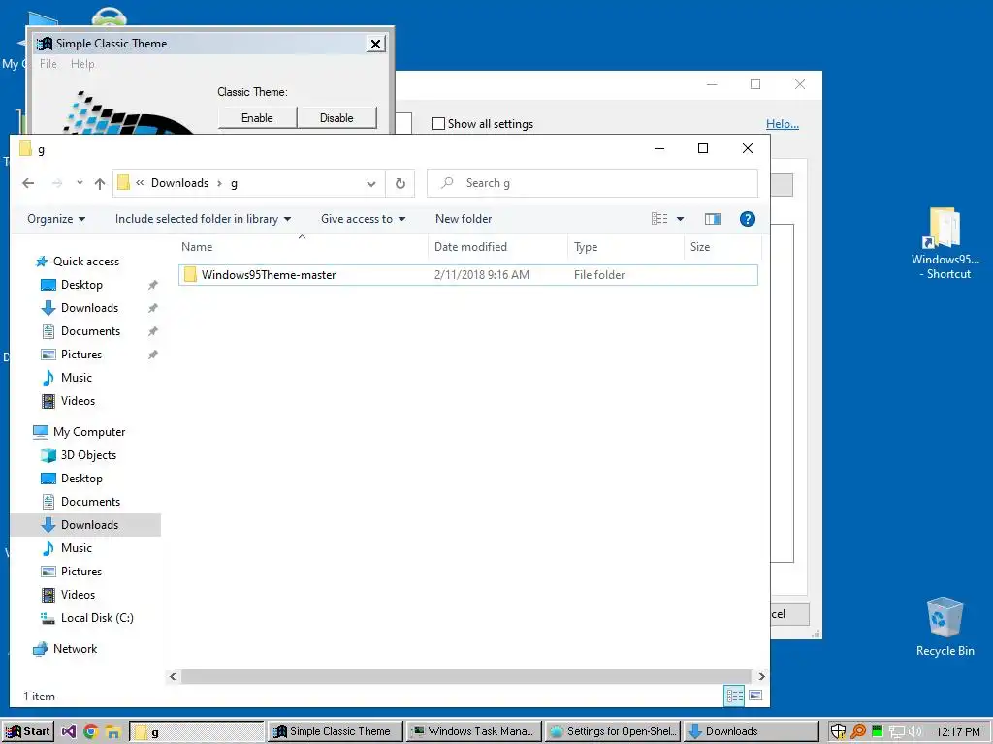This screenshot has height=744, width=993.
Task: Click horizontal scrollbar right arrow
Action: pos(761,676)
